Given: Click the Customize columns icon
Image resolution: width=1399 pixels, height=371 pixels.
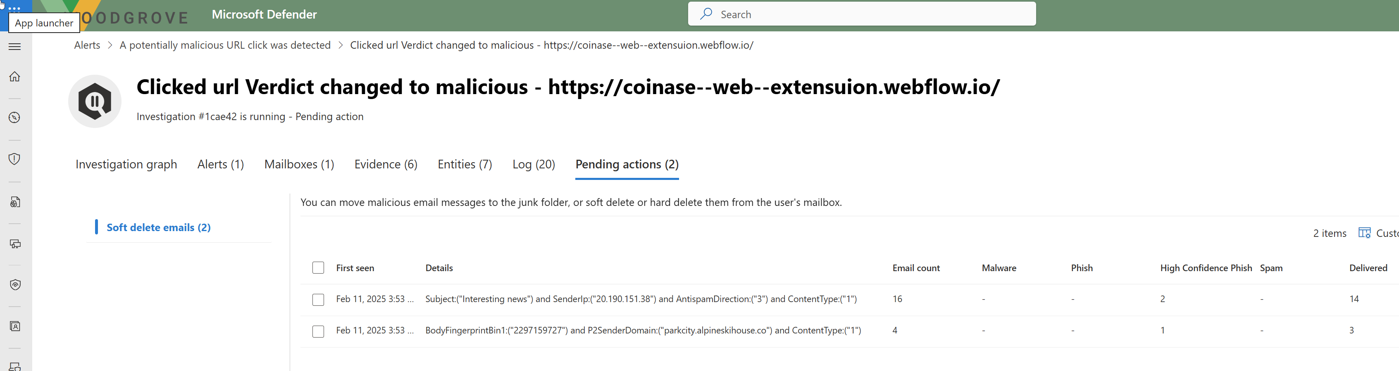Looking at the screenshot, I should click(1364, 233).
